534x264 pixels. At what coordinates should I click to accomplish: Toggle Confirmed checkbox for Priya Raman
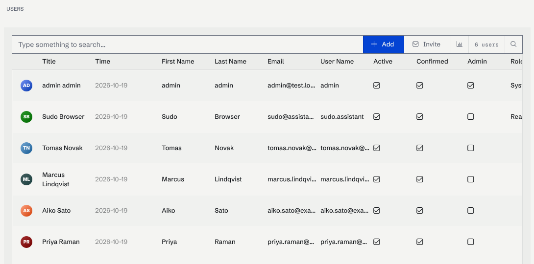(420, 242)
